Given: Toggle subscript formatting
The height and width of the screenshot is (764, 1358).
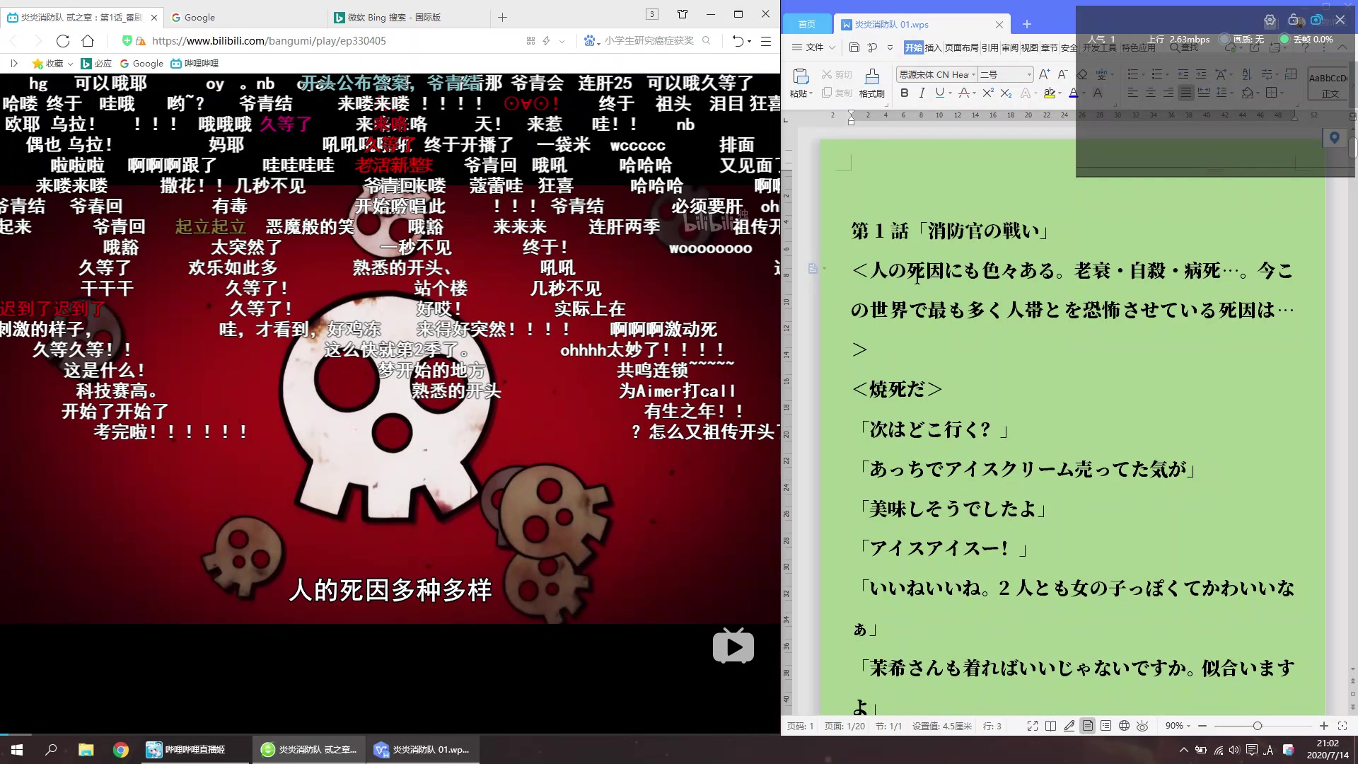Looking at the screenshot, I should coord(1006,93).
